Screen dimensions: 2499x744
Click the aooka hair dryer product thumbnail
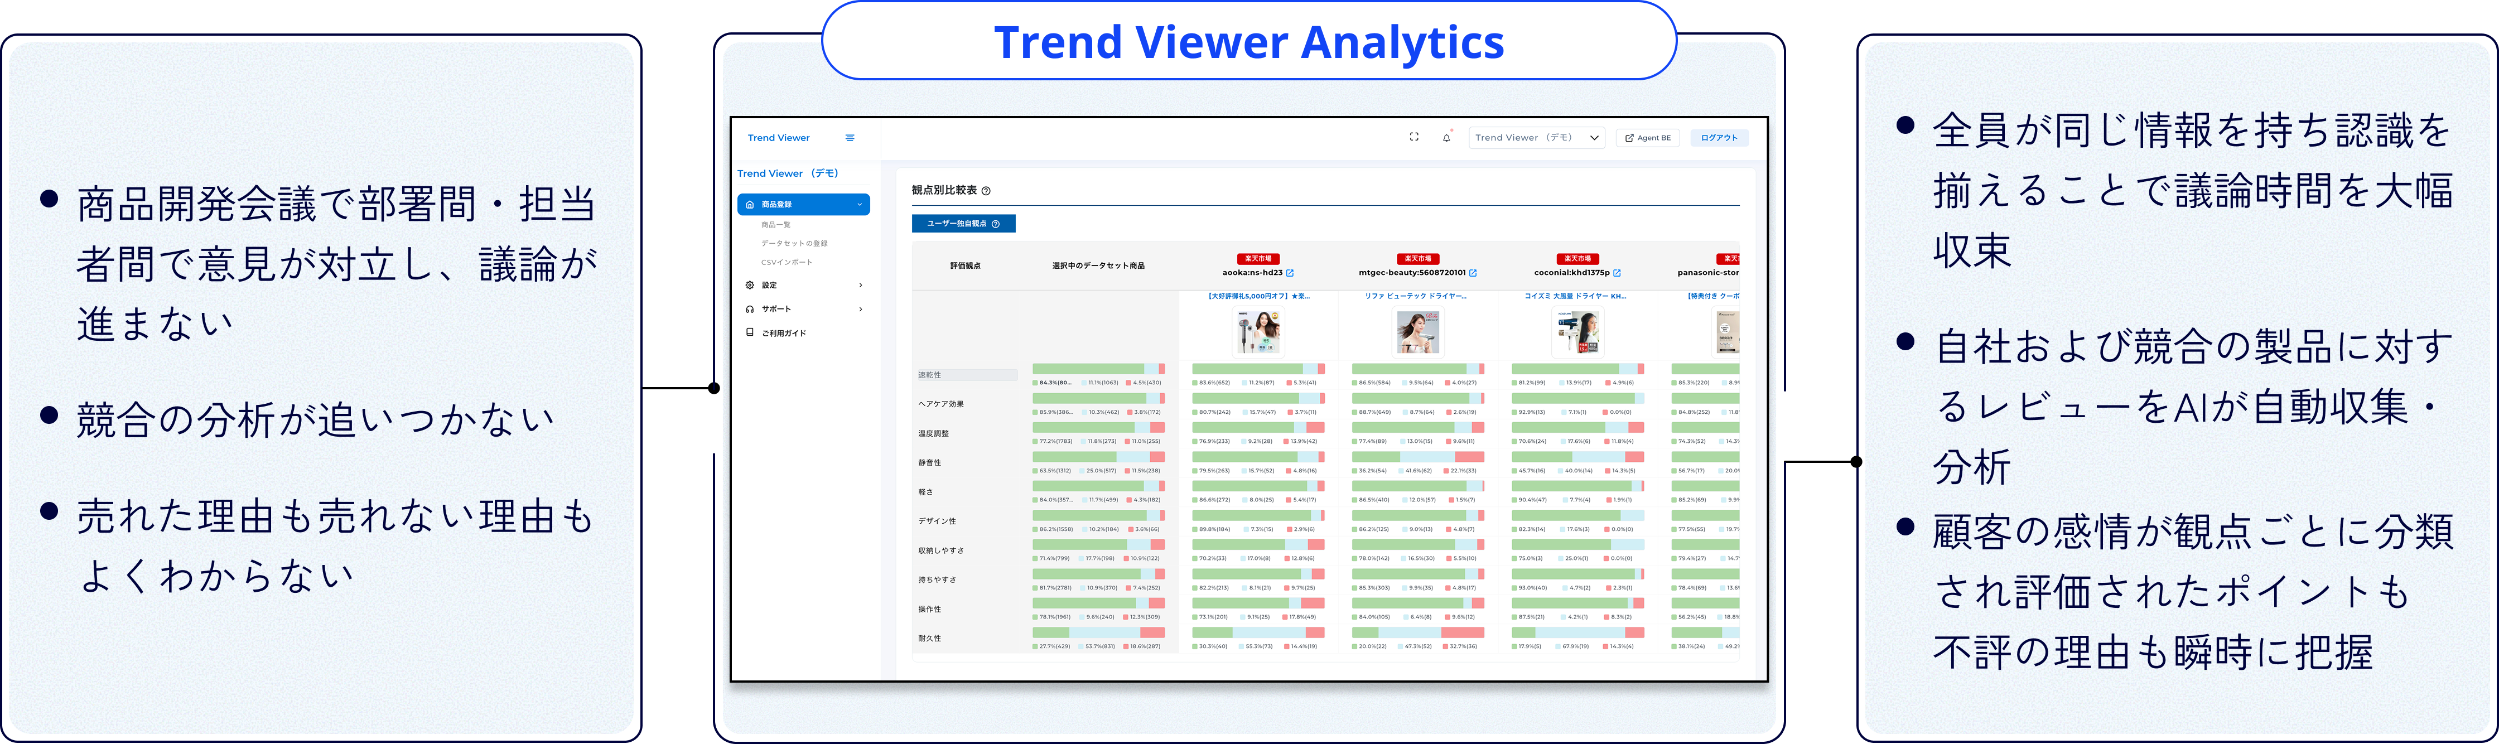1258,332
